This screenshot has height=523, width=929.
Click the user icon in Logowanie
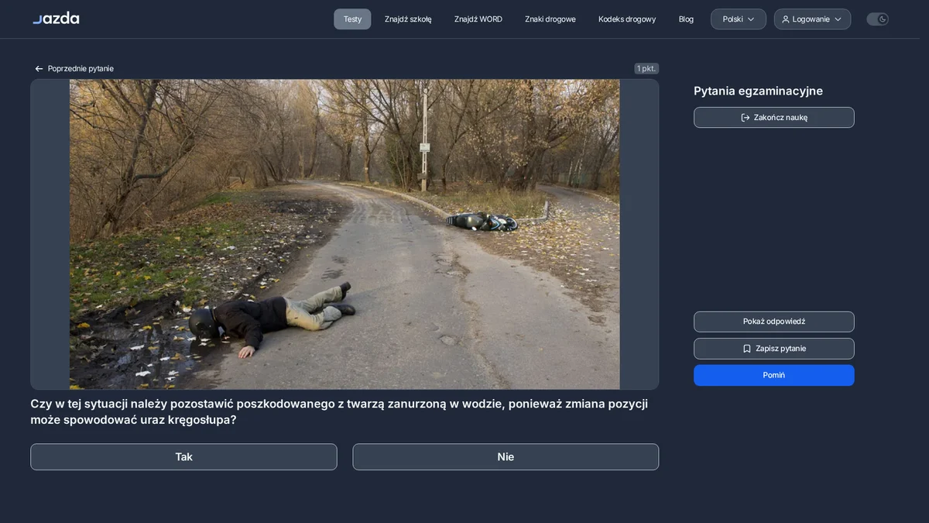click(x=786, y=19)
